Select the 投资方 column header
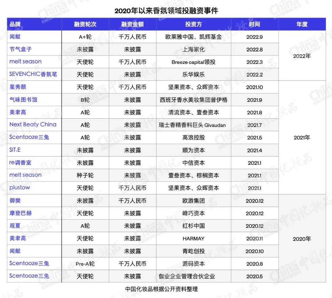This screenshot has height=298, width=332. tap(194, 24)
